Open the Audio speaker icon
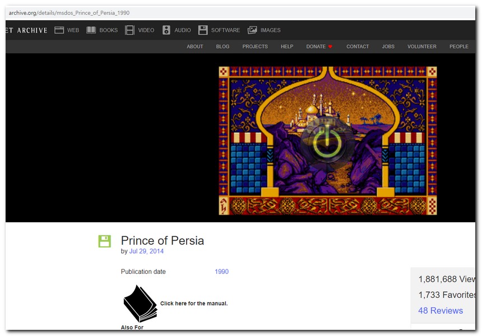 (x=166, y=30)
